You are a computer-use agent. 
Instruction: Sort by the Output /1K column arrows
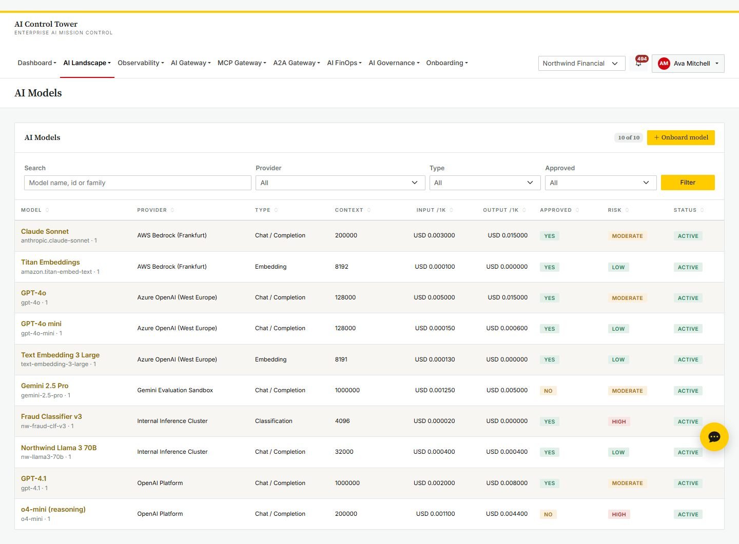tap(524, 210)
